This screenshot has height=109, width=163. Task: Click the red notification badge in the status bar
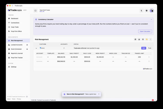pos(153,100)
